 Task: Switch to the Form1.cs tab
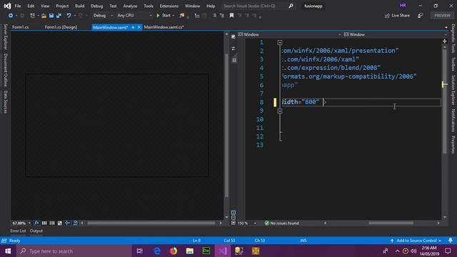click(21, 27)
